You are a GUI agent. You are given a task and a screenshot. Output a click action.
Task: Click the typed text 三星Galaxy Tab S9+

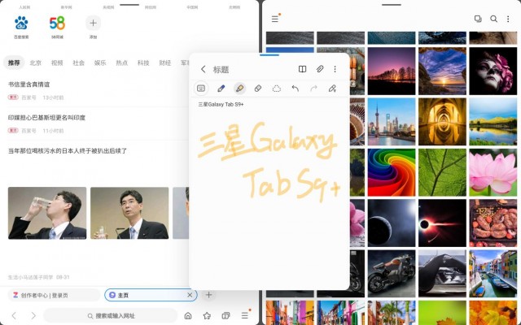point(221,105)
